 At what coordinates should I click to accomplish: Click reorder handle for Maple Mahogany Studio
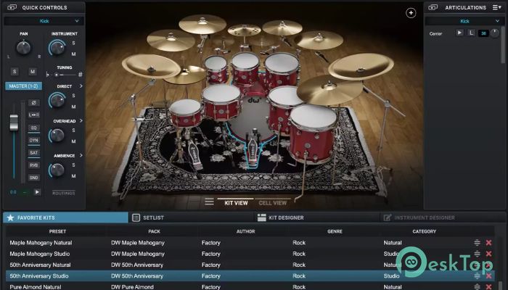[x=477, y=254]
